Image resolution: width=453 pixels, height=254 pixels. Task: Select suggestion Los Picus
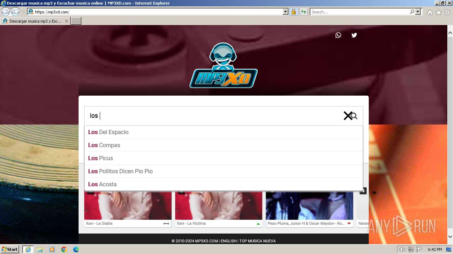click(x=224, y=158)
